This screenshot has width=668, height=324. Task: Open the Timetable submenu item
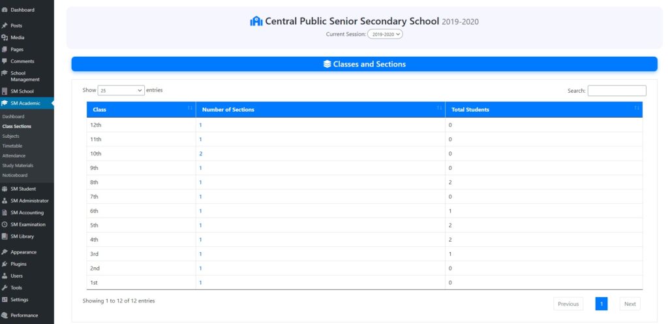[x=12, y=146]
